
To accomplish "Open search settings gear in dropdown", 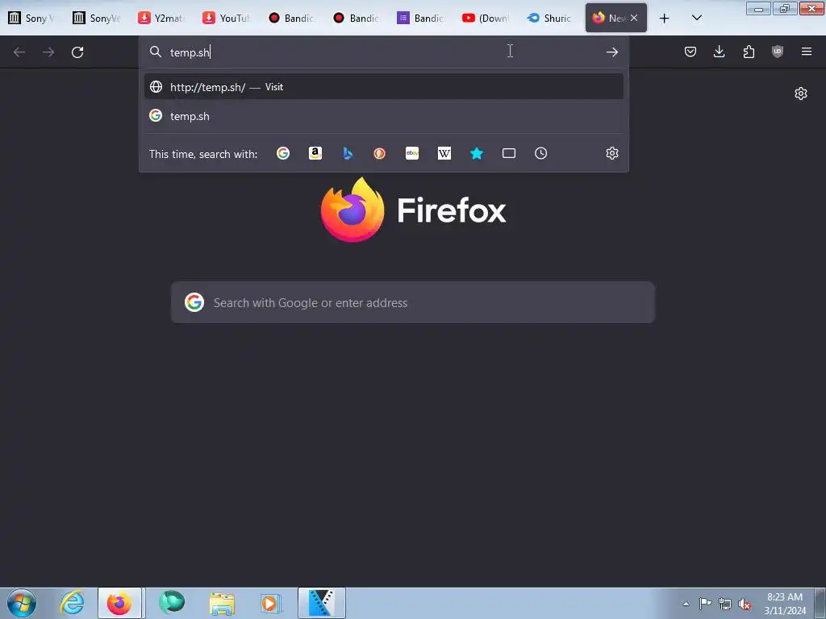I will click(611, 153).
